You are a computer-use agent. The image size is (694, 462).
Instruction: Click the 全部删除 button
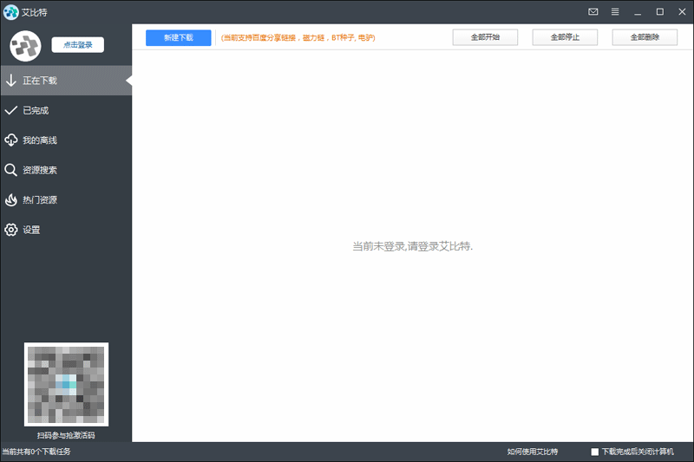(645, 37)
